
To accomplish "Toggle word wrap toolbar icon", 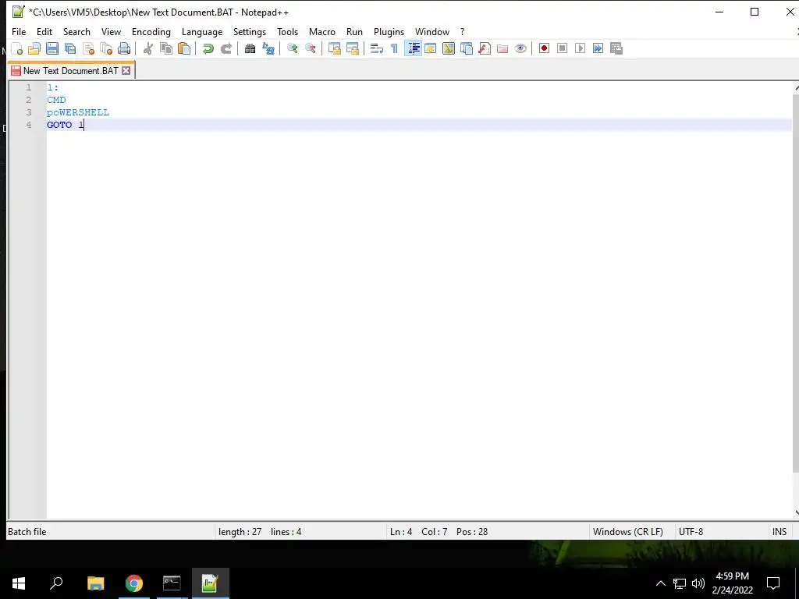I will [377, 48].
